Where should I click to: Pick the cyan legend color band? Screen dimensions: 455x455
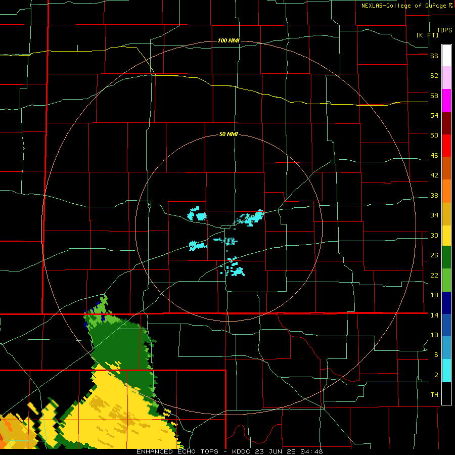tap(446, 371)
